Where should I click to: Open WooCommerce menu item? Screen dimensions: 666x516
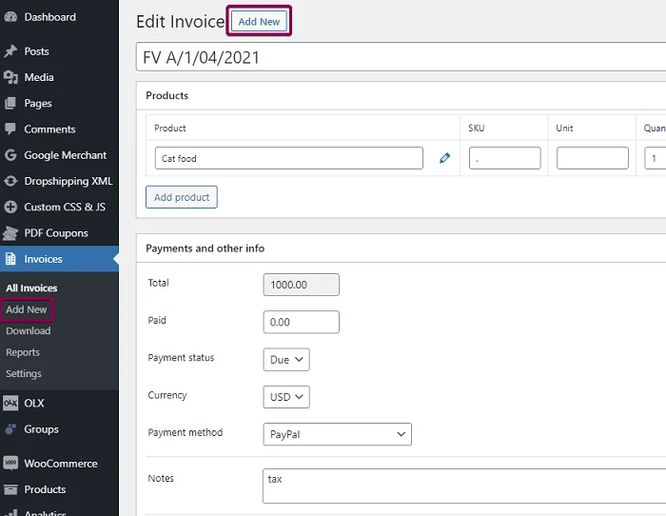point(59,464)
